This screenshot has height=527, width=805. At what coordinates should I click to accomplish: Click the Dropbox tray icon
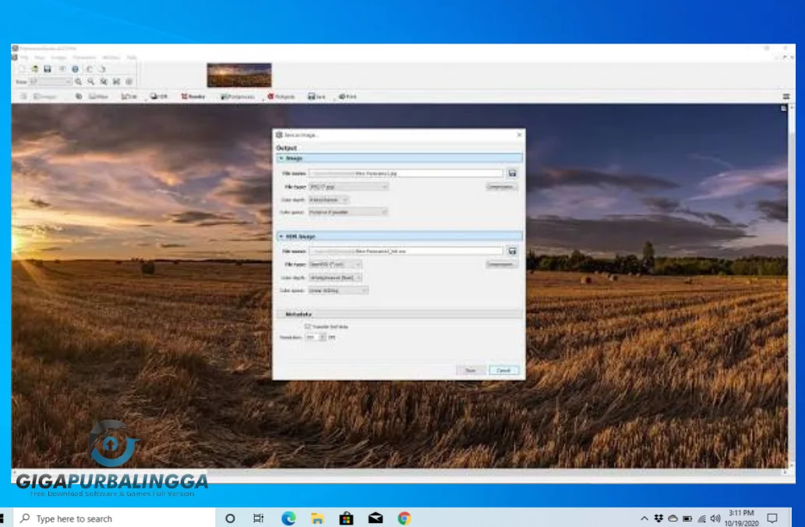click(x=658, y=518)
